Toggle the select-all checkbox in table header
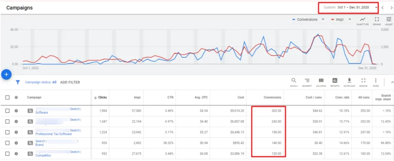 (x=8, y=97)
